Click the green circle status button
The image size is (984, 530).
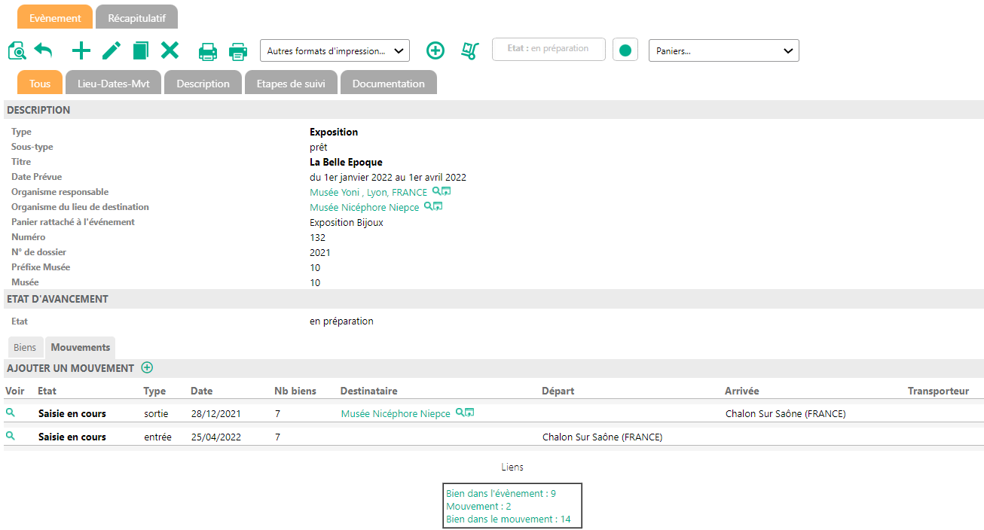(625, 50)
